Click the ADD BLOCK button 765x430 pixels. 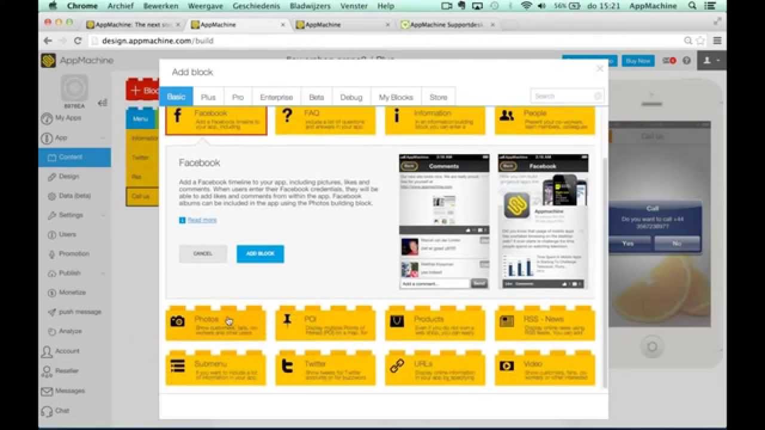tap(261, 254)
